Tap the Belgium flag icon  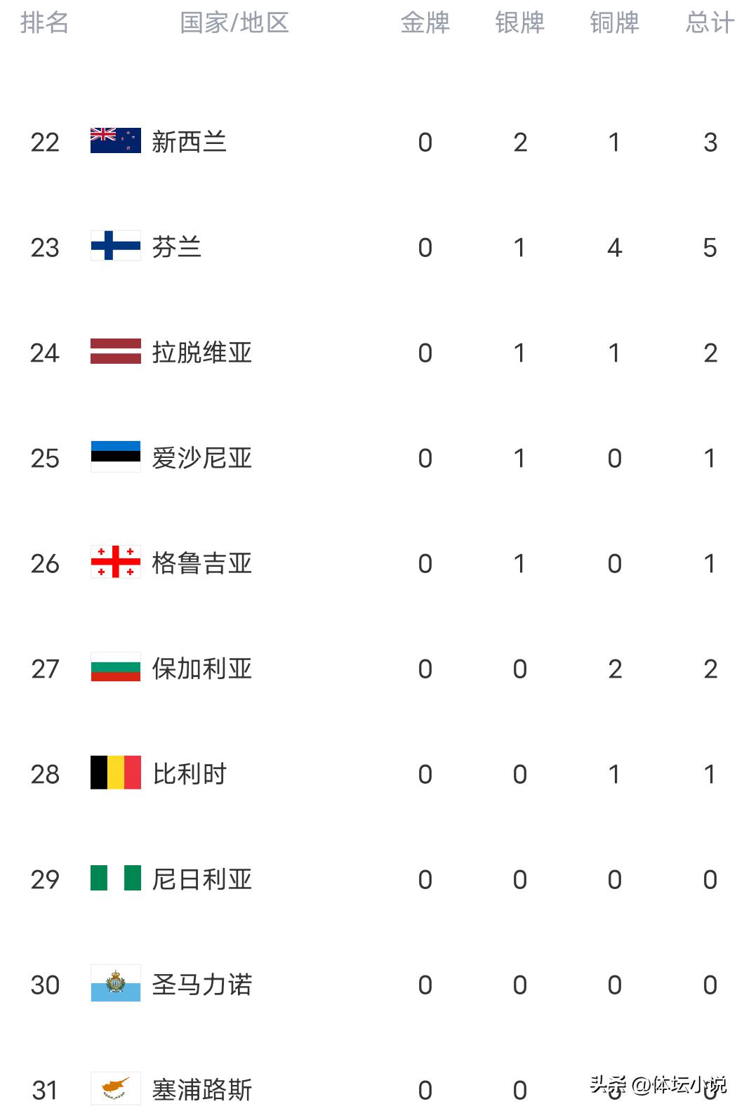(x=116, y=773)
